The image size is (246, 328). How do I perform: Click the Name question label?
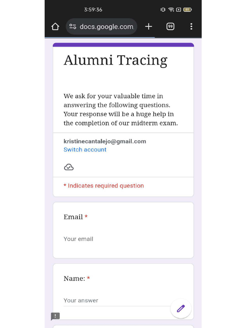(x=74, y=278)
